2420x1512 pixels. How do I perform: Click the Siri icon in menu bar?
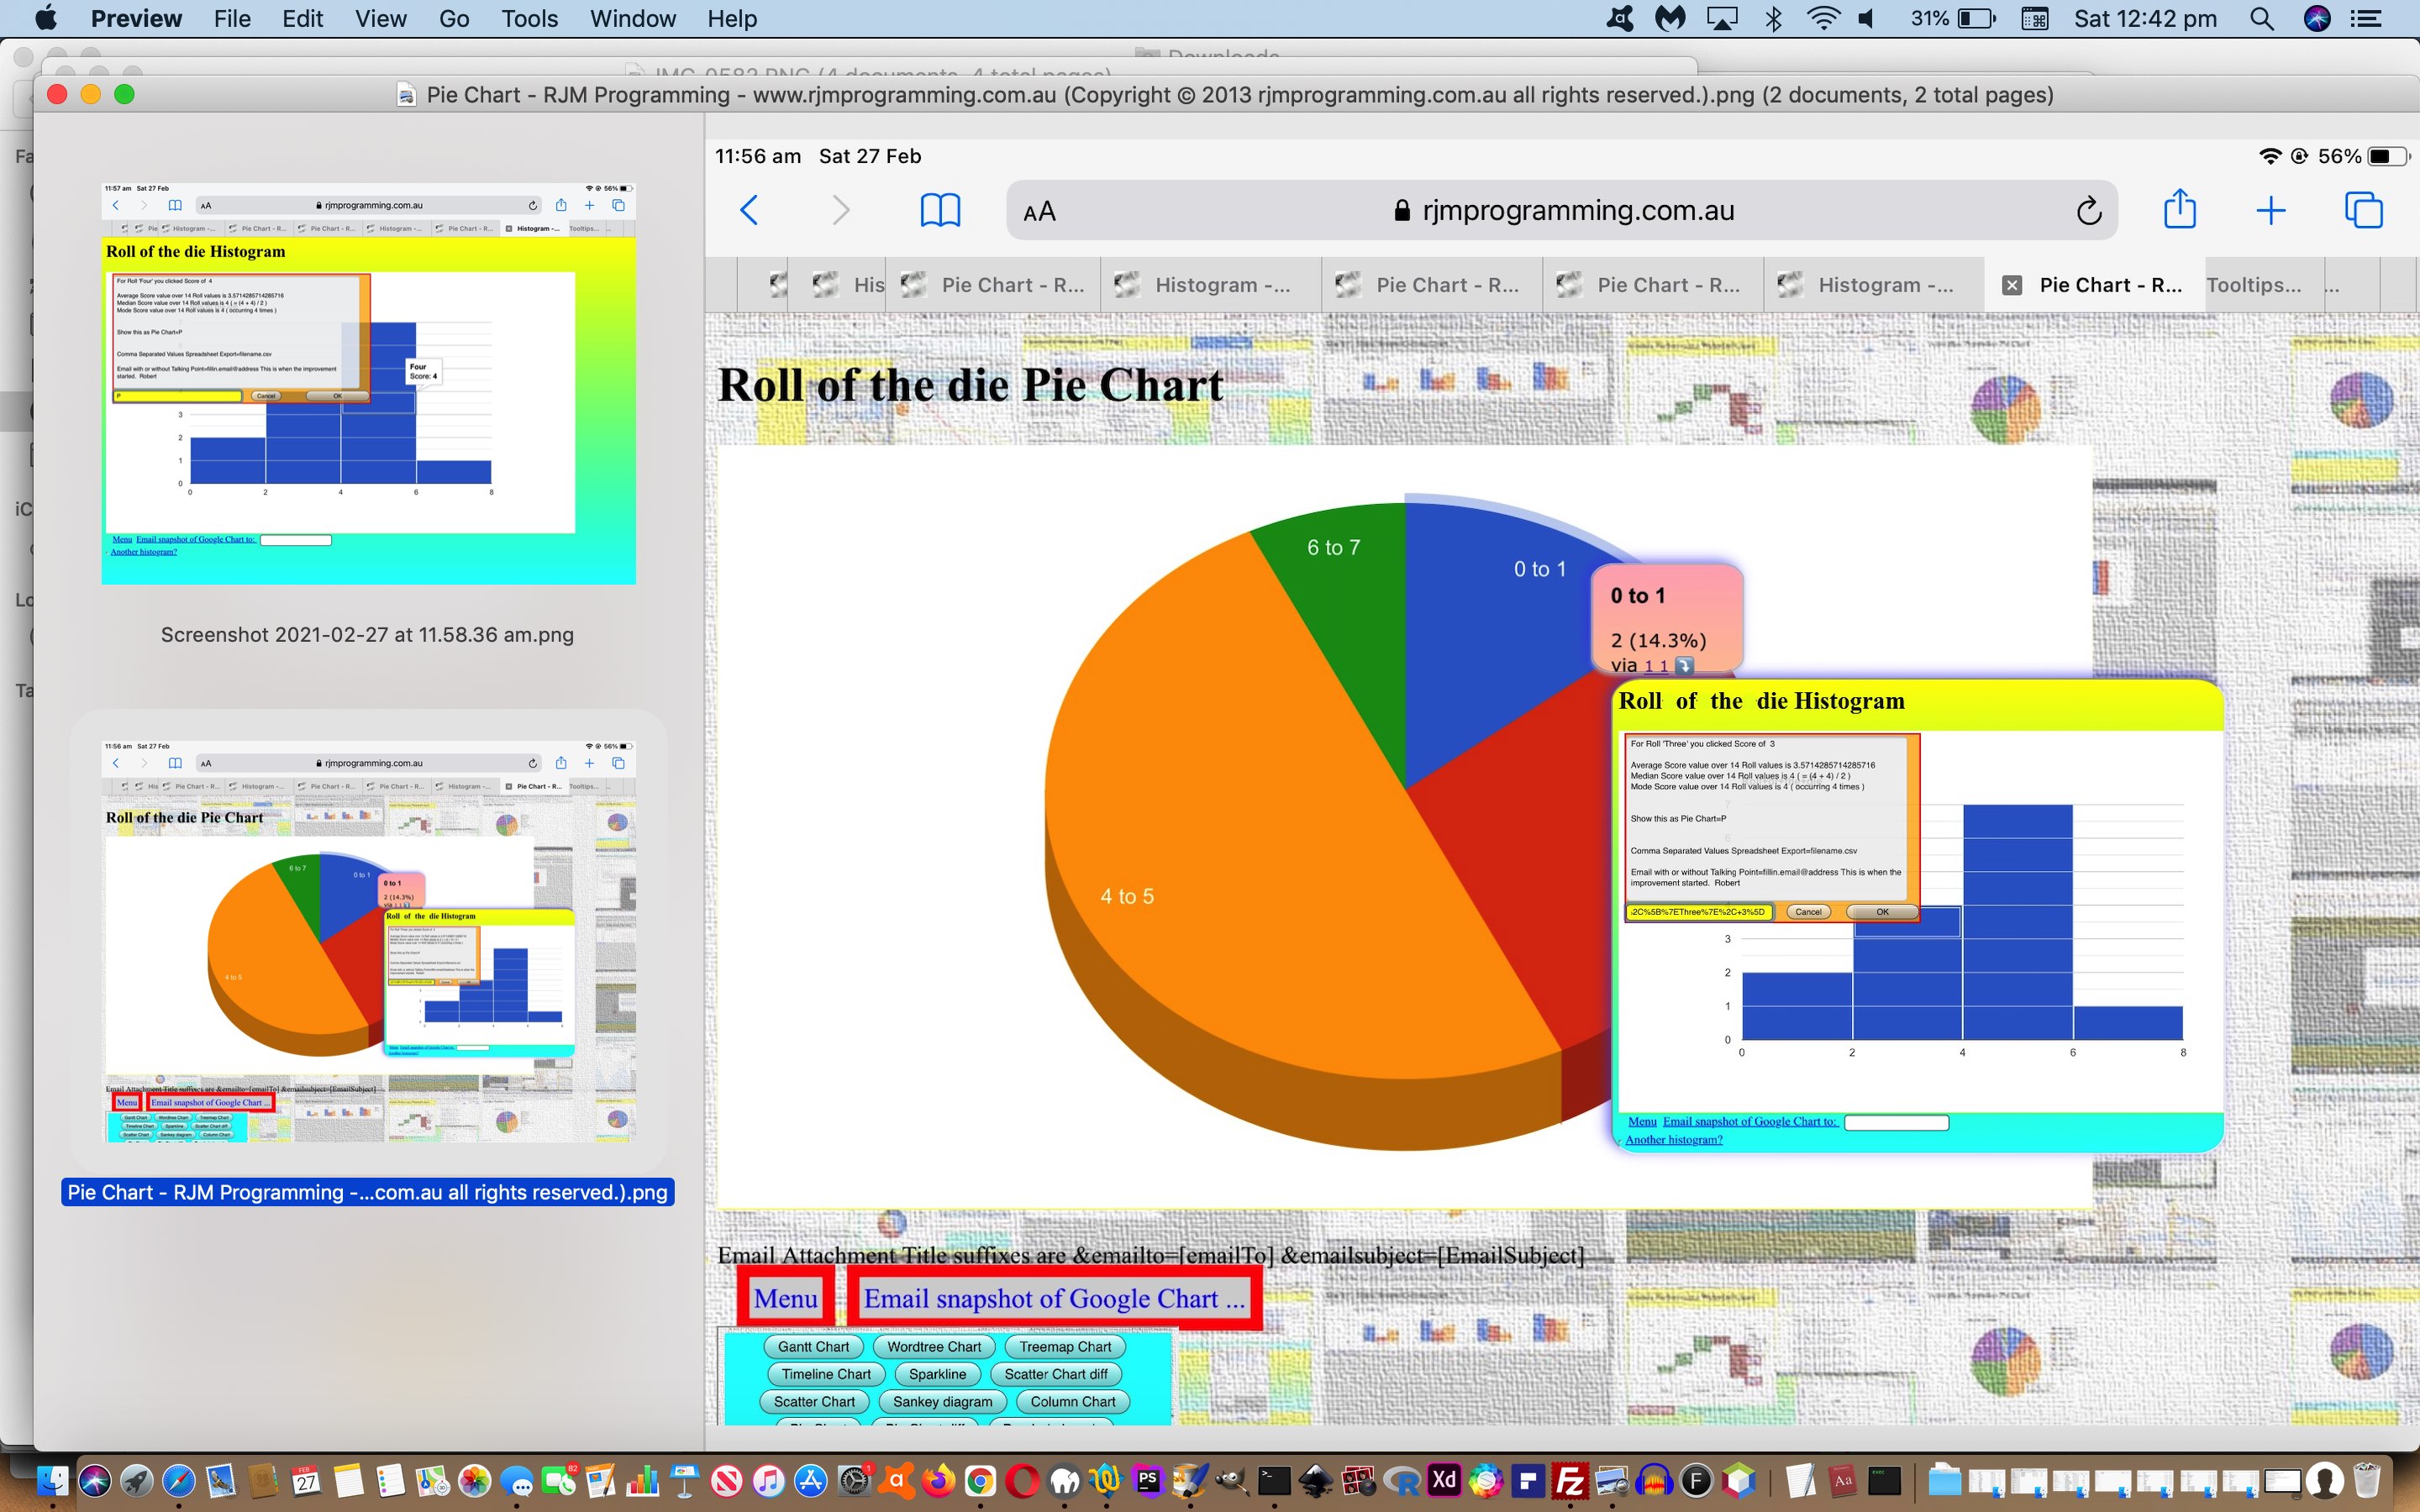(x=2317, y=19)
